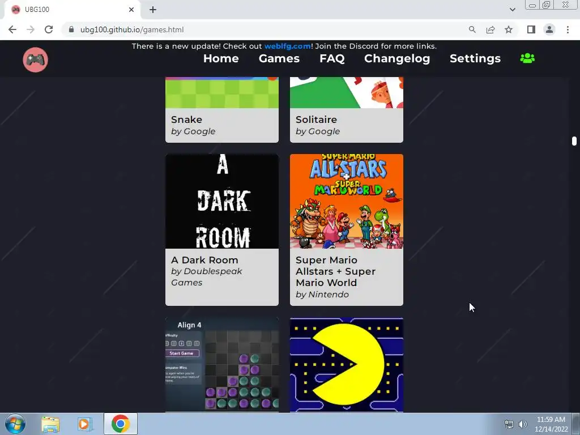Click the 'by Doublespeak Games' text

pos(206,276)
